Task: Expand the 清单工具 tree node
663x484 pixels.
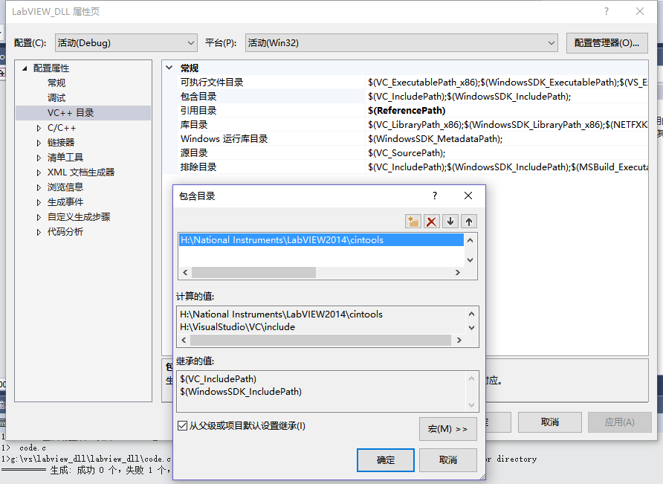Action: (x=39, y=158)
